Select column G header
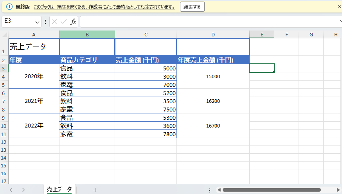 (311, 34)
